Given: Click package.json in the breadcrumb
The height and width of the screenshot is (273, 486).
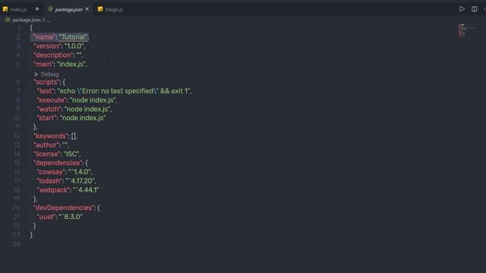Looking at the screenshot, I should 27,20.
